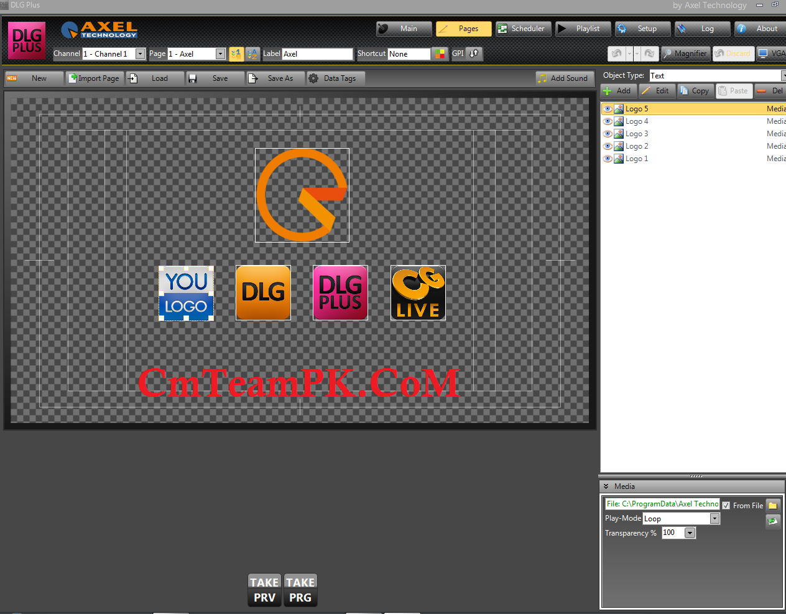Click TAKE PRV button
Viewport: 786px width, 614px height.
point(264,590)
